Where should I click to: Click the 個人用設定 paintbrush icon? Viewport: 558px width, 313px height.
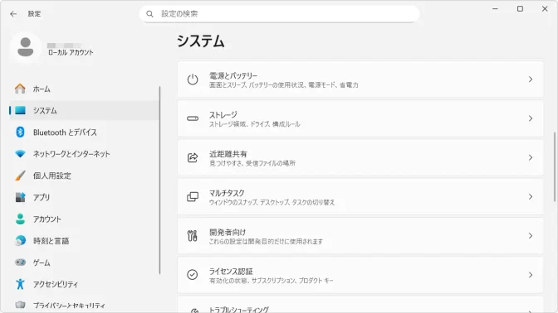tap(20, 176)
